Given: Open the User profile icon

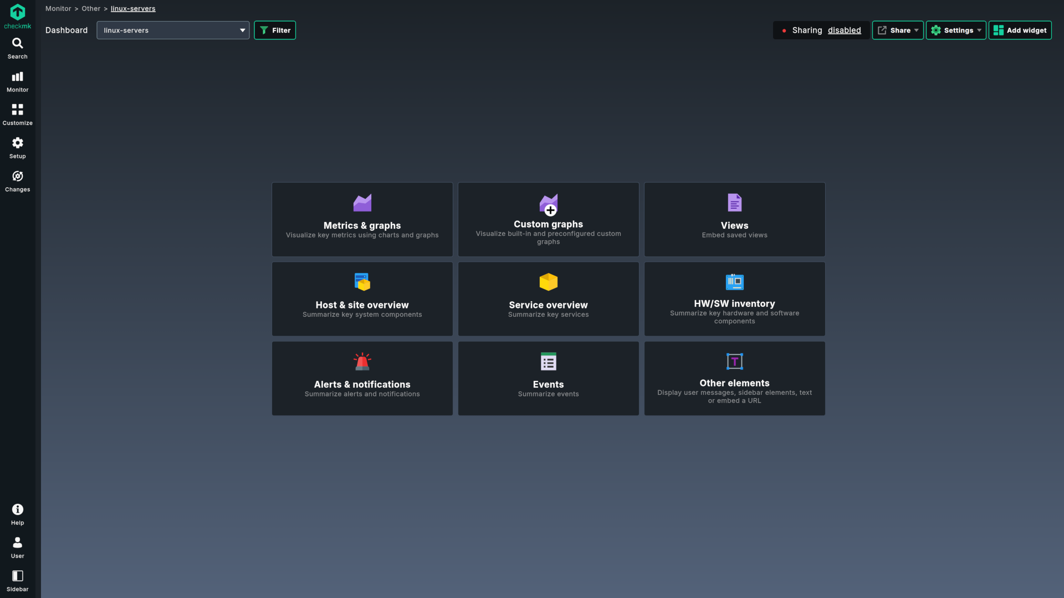Looking at the screenshot, I should coord(17,543).
